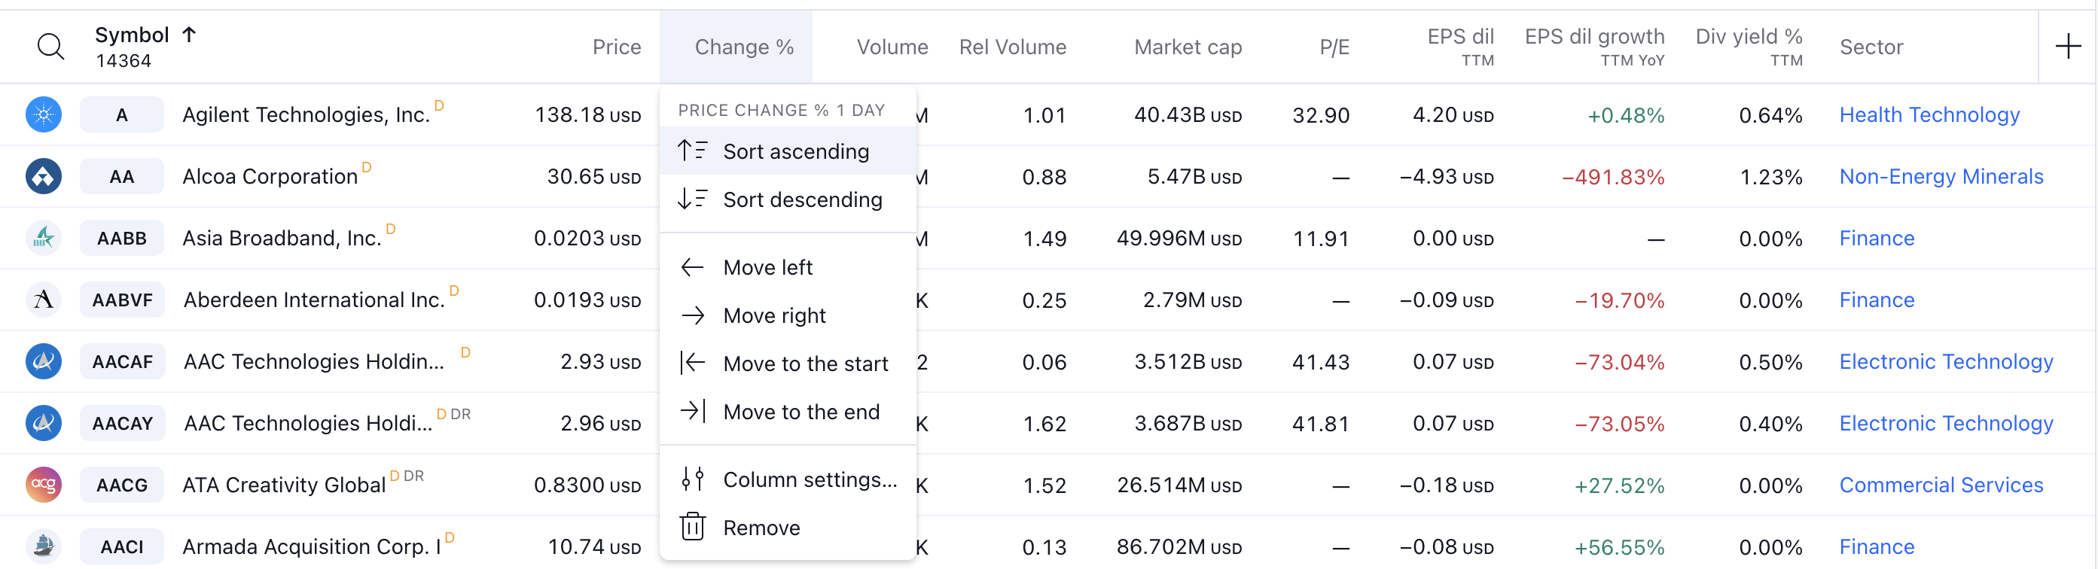Add a new column with plus icon
This screenshot has width=2098, height=569.
click(2068, 47)
